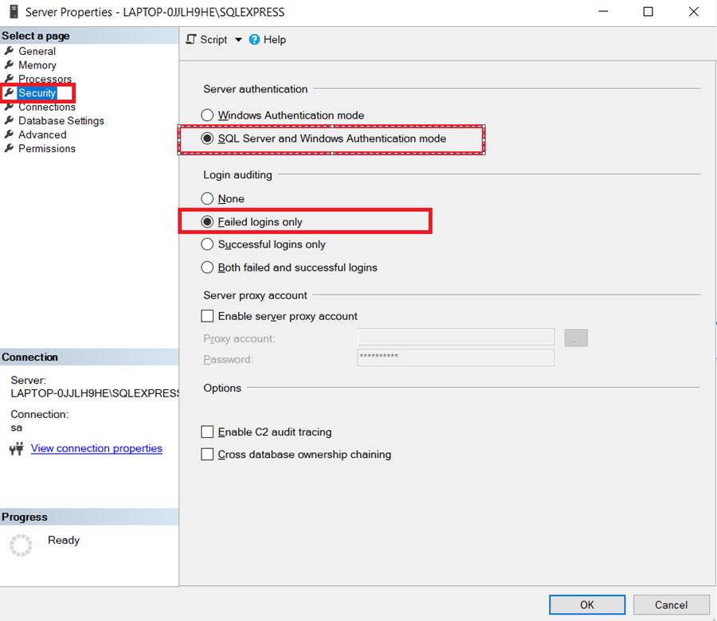
Task: Click the blue Help question-mark icon
Action: pos(254,40)
